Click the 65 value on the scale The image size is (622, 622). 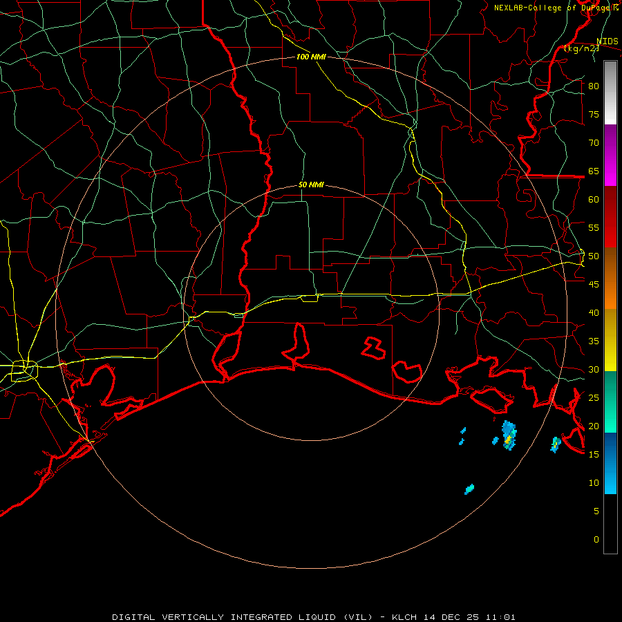[x=594, y=171]
